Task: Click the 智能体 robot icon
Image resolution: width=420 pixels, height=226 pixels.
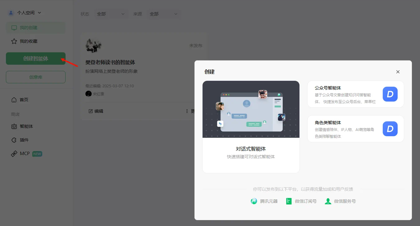Action: pyautogui.click(x=14, y=126)
